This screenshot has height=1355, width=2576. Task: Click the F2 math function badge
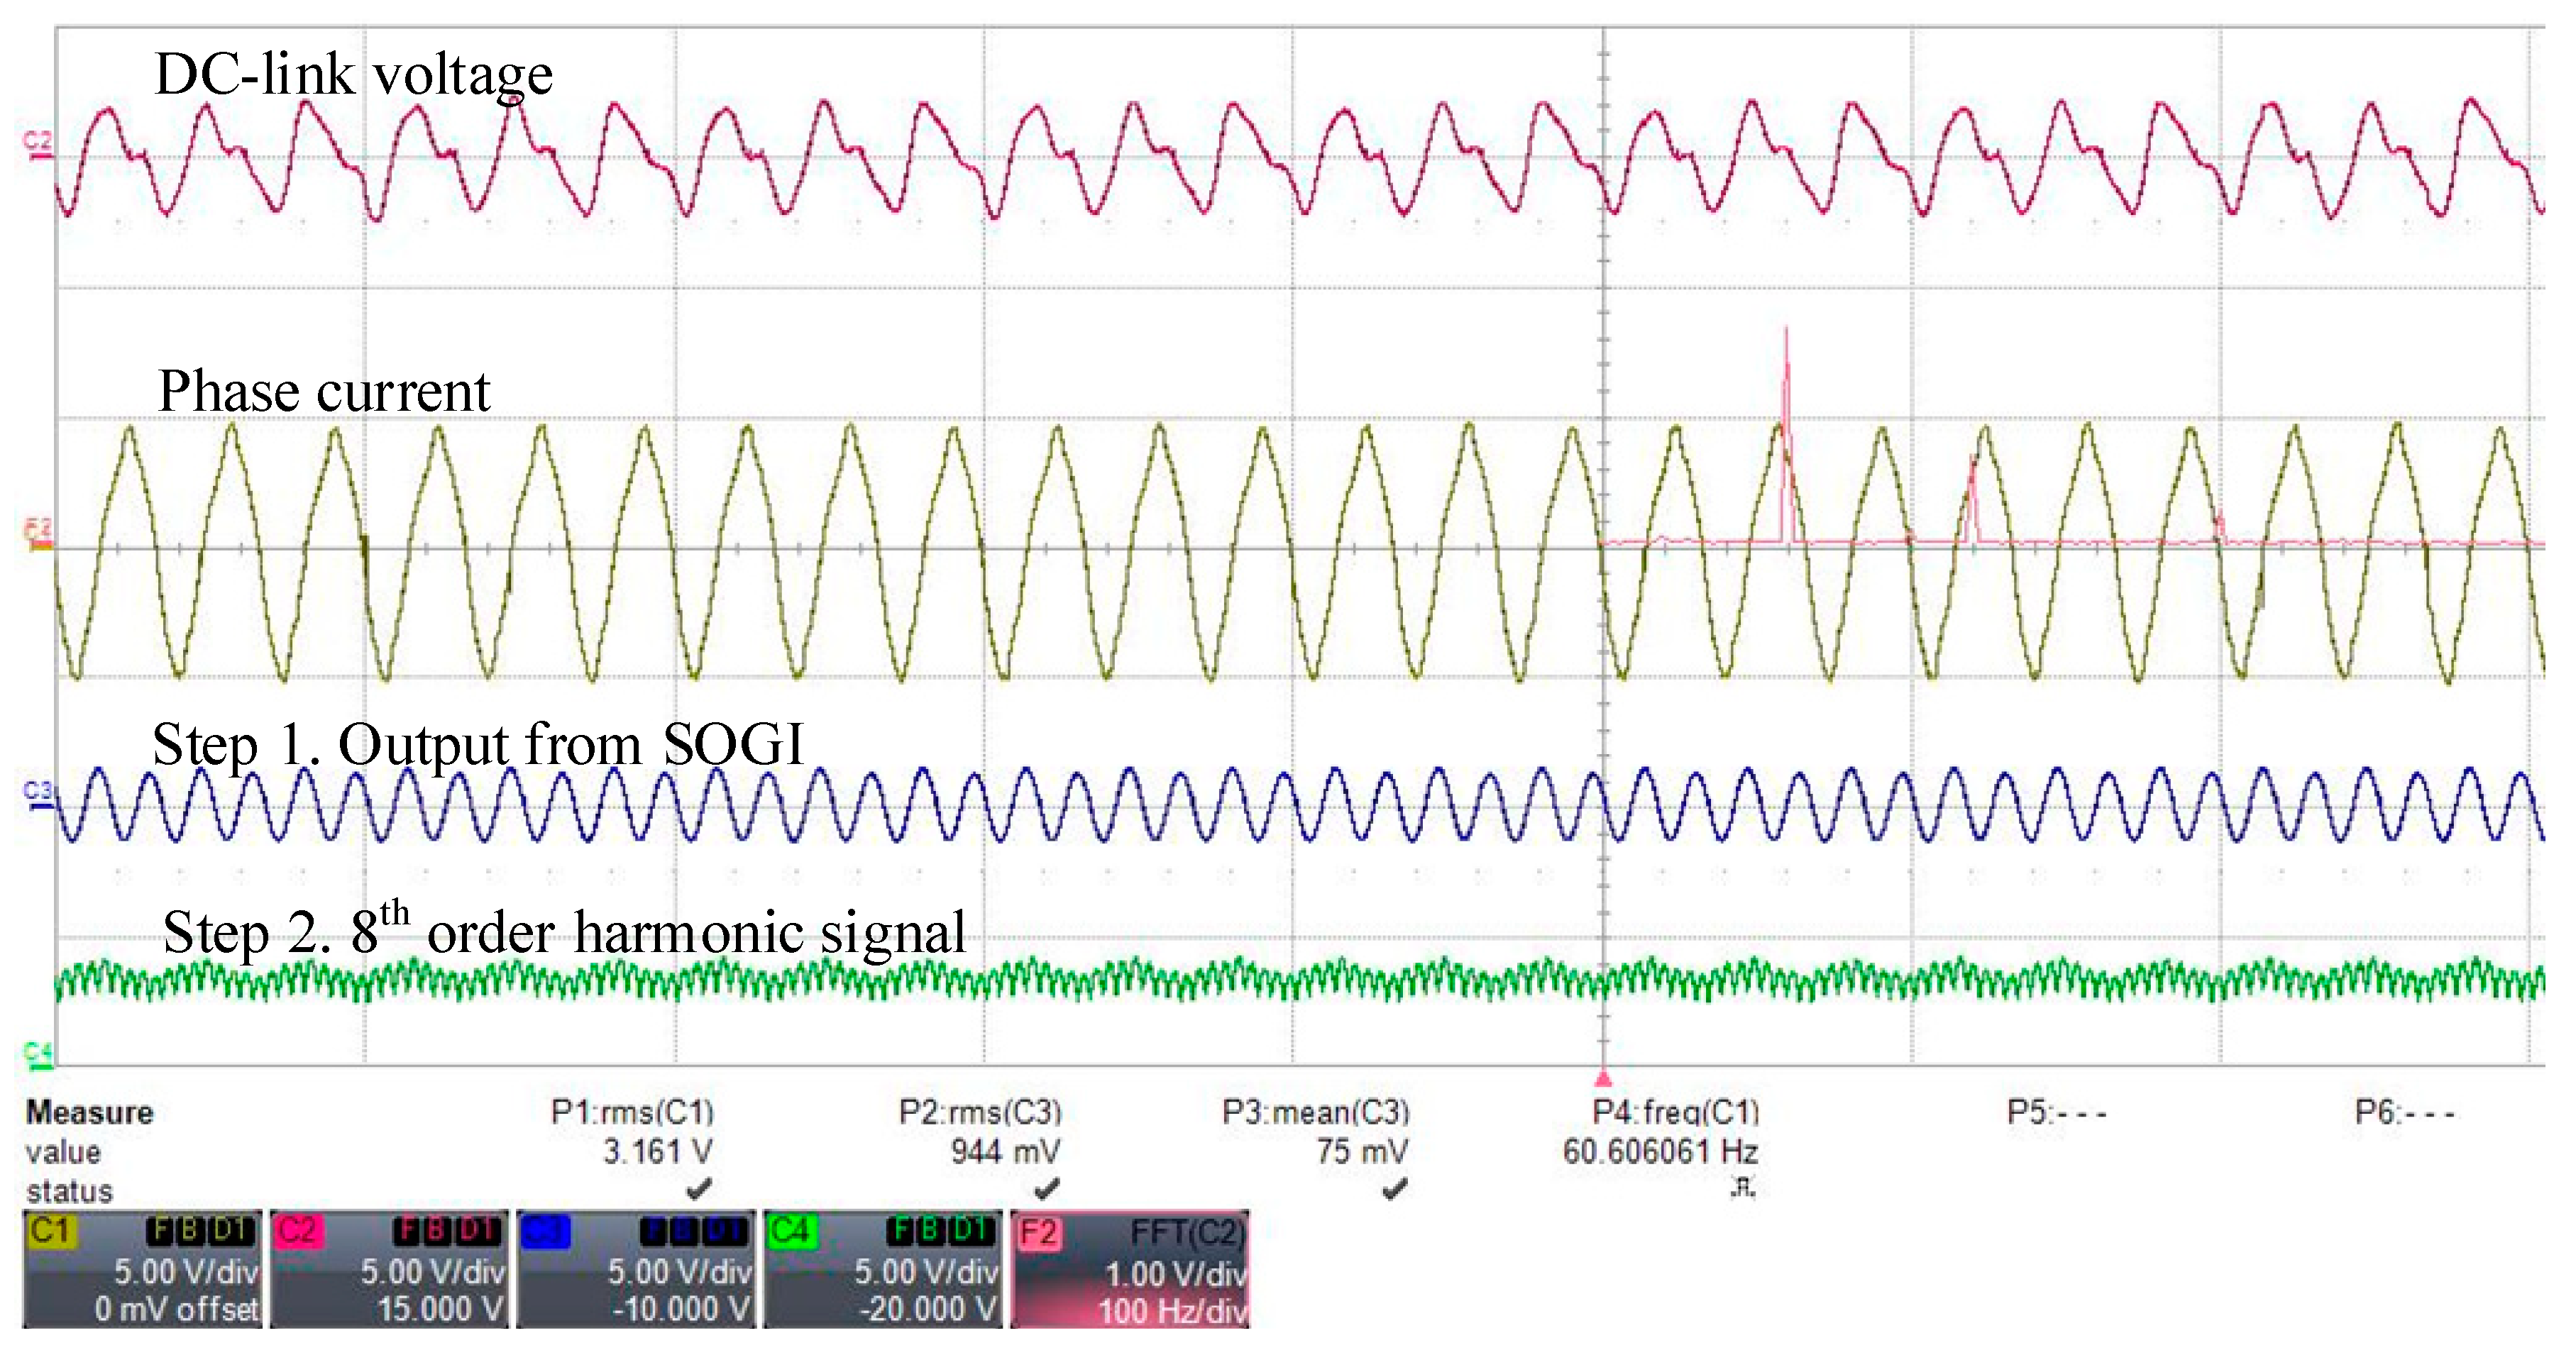tap(1038, 1232)
